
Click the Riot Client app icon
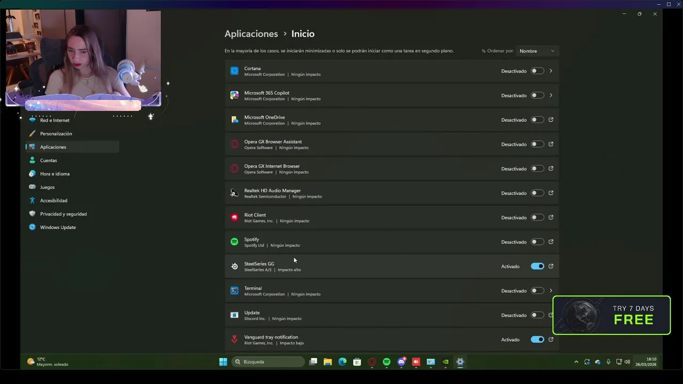[x=234, y=218]
